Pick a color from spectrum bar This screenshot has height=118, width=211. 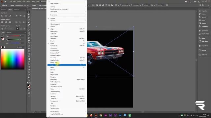[13, 59]
